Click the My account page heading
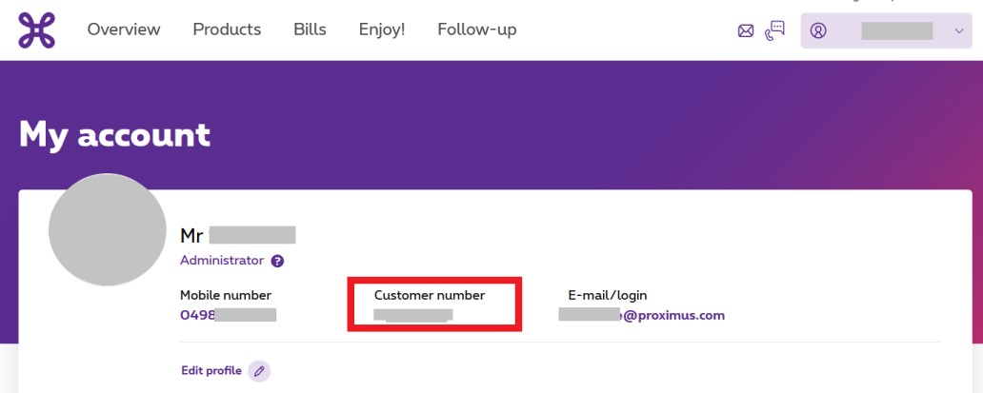The width and height of the screenshot is (983, 393). coord(114,134)
